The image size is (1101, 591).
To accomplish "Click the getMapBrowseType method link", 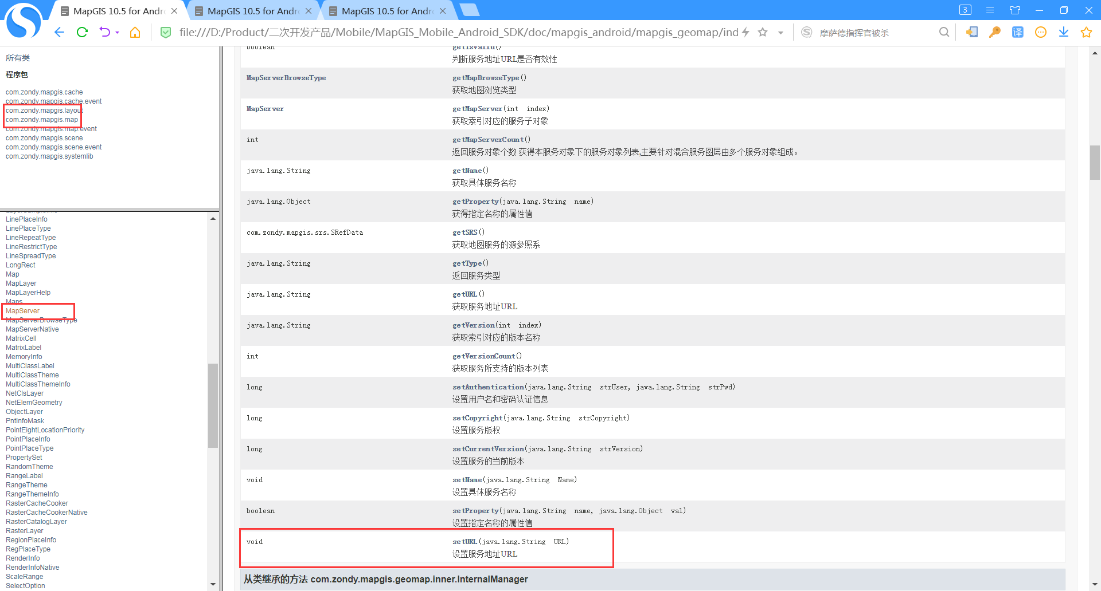I will (x=486, y=78).
